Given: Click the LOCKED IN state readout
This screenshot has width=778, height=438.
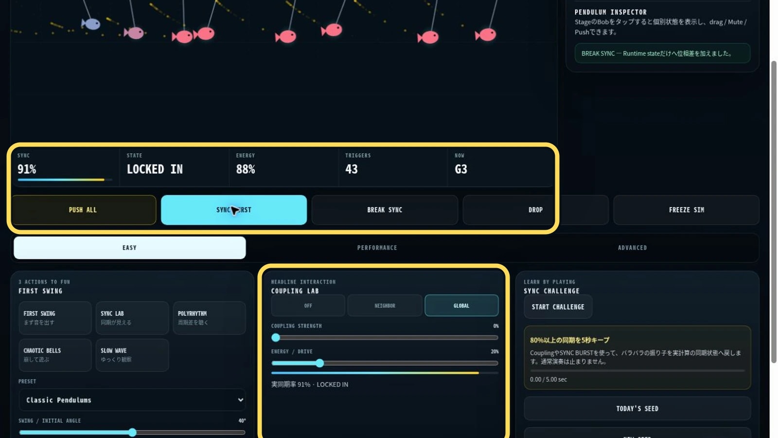Looking at the screenshot, I should pos(155,169).
